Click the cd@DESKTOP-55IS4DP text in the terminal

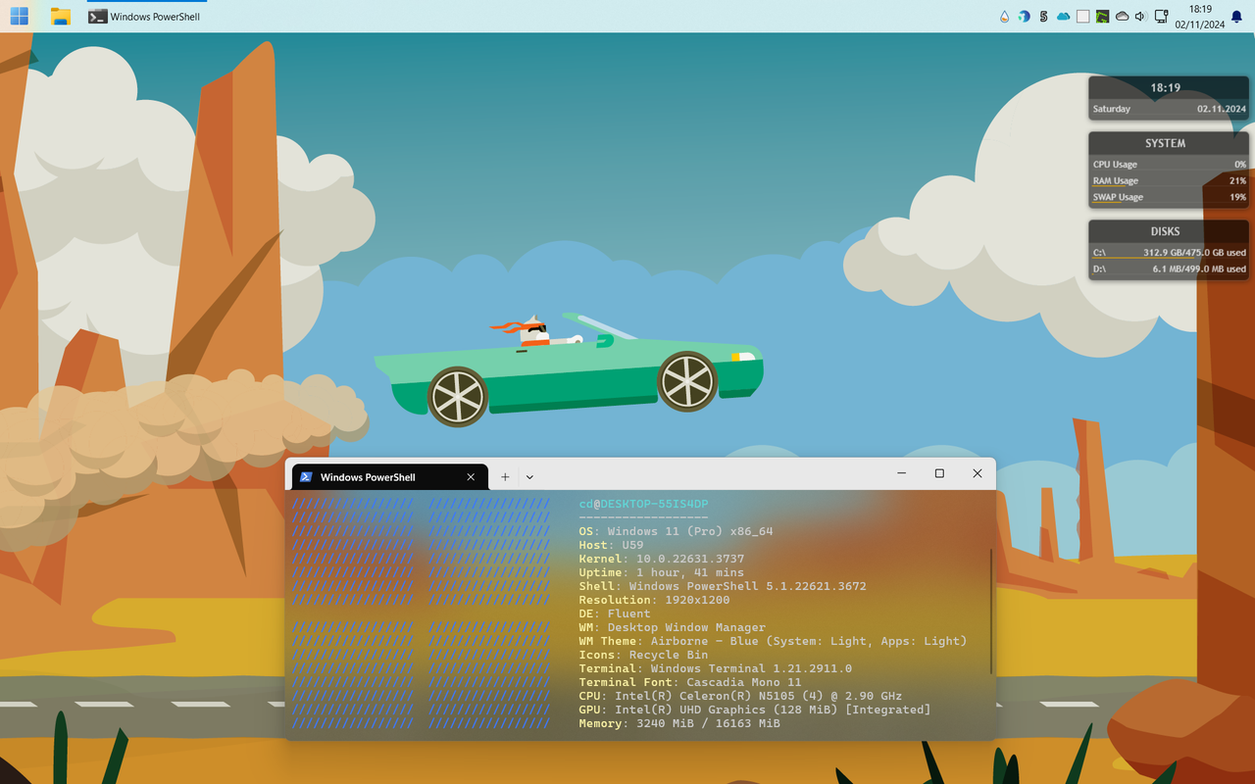pyautogui.click(x=643, y=504)
